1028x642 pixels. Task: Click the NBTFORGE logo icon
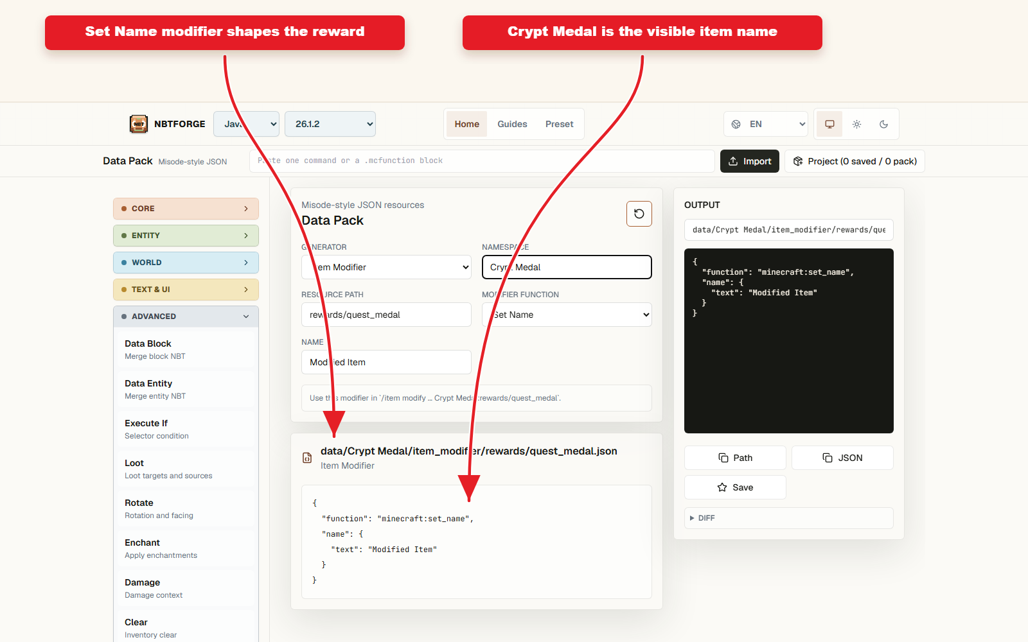click(139, 124)
